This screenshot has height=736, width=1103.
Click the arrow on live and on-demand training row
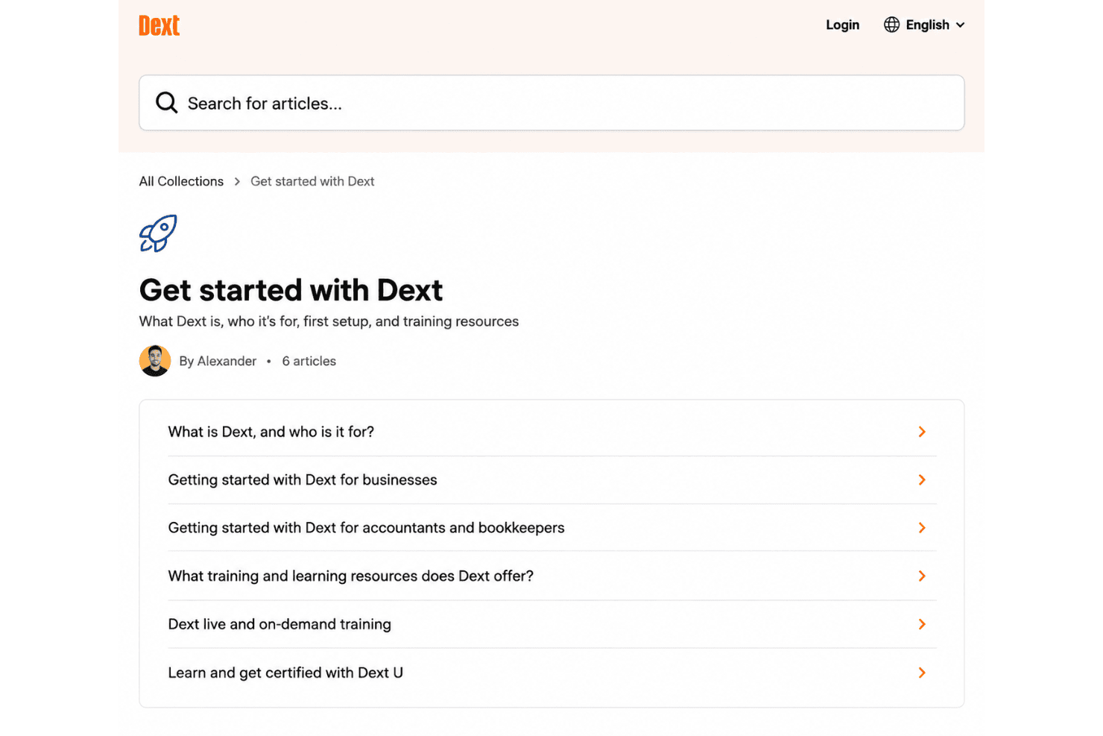tap(922, 624)
